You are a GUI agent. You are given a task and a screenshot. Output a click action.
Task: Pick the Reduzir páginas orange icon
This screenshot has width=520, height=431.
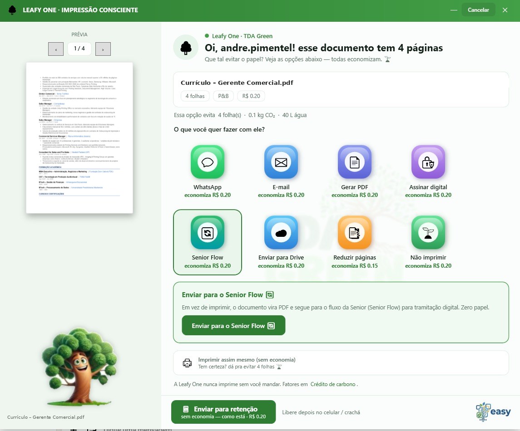pos(355,233)
